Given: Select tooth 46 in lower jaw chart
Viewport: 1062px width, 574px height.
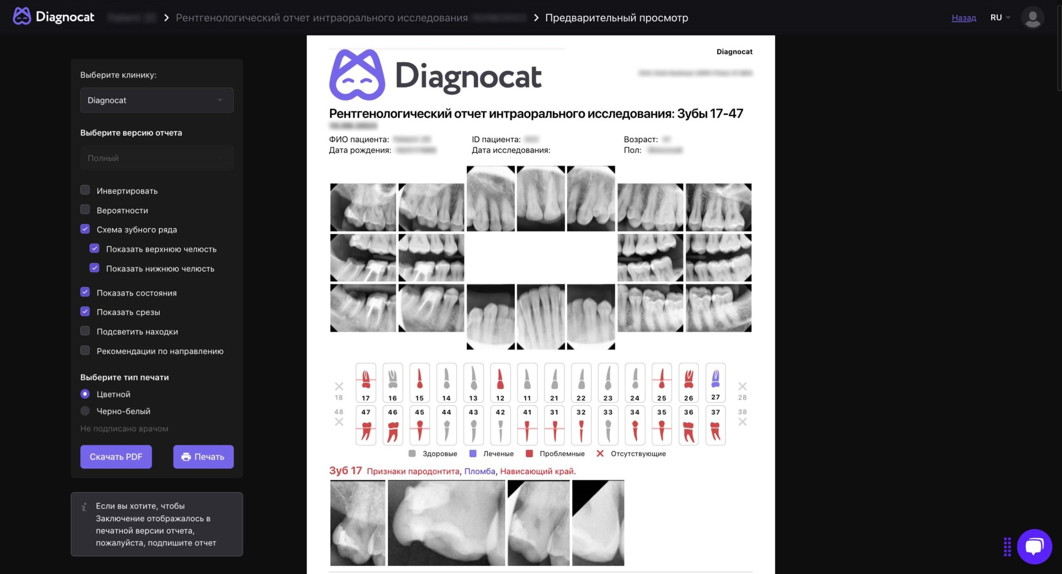Looking at the screenshot, I should point(392,425).
